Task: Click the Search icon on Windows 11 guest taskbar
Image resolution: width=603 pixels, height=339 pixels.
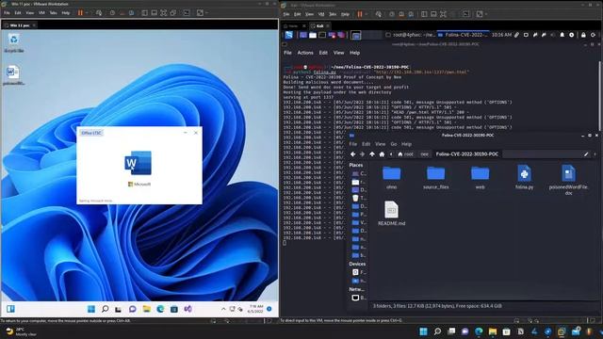Action: point(105,309)
